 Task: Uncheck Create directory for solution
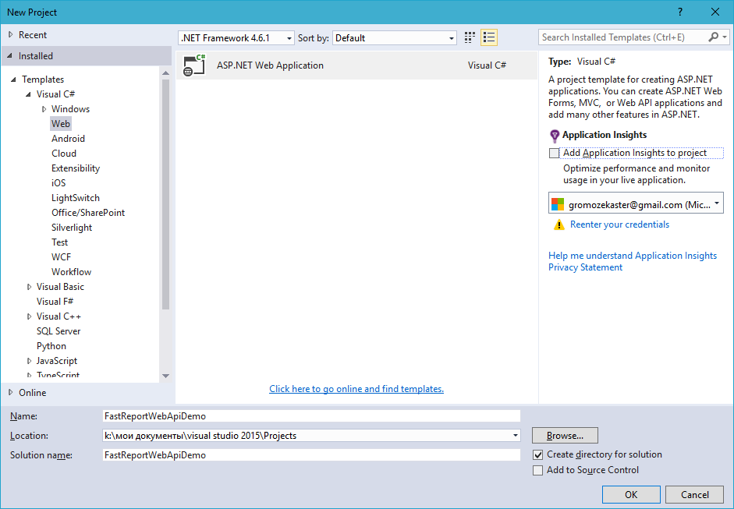coord(538,454)
